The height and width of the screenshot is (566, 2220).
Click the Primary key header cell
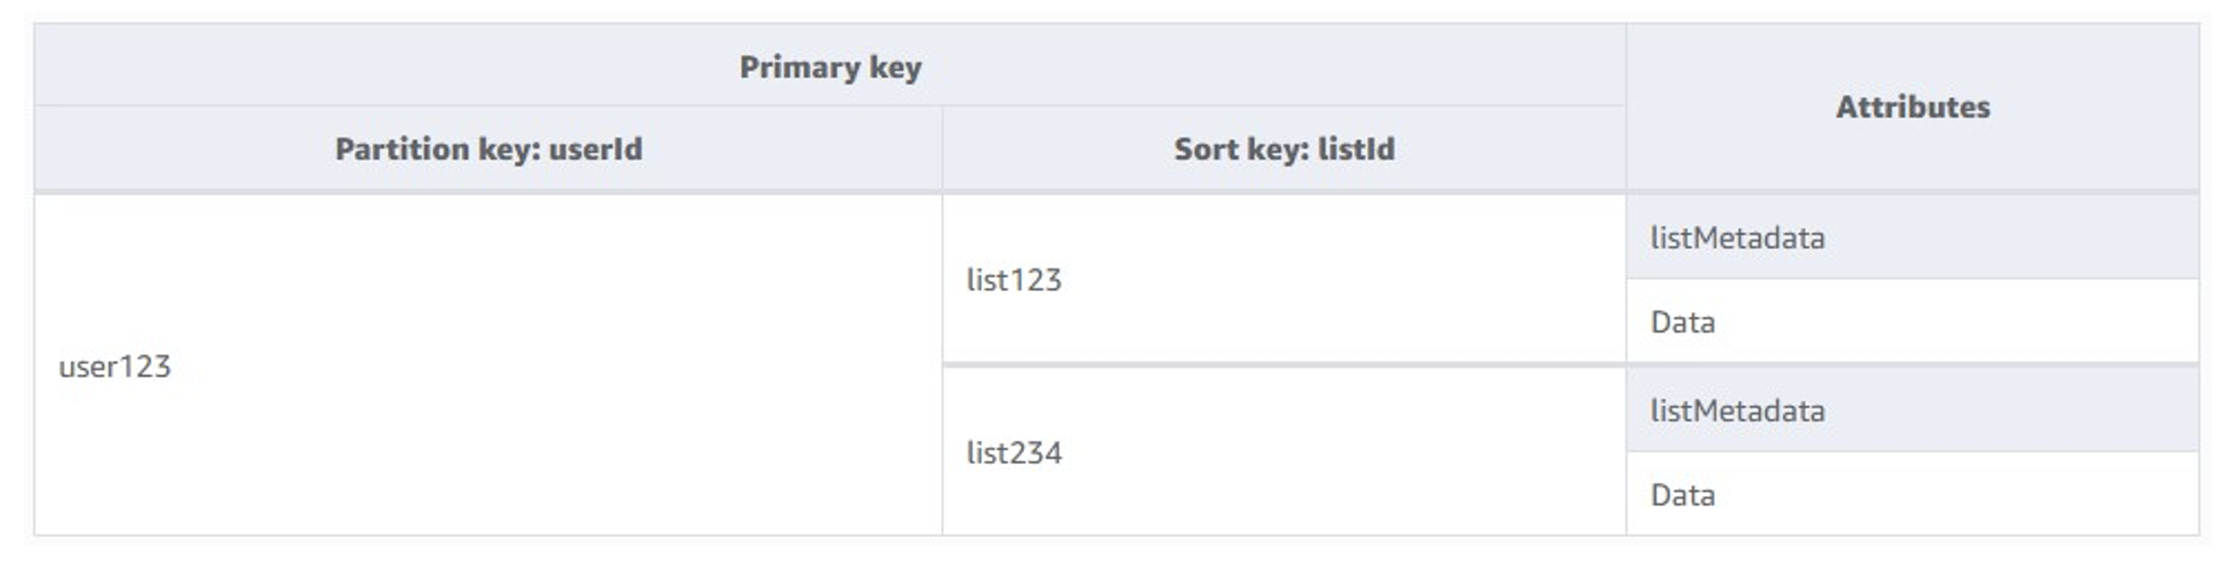[x=829, y=65]
